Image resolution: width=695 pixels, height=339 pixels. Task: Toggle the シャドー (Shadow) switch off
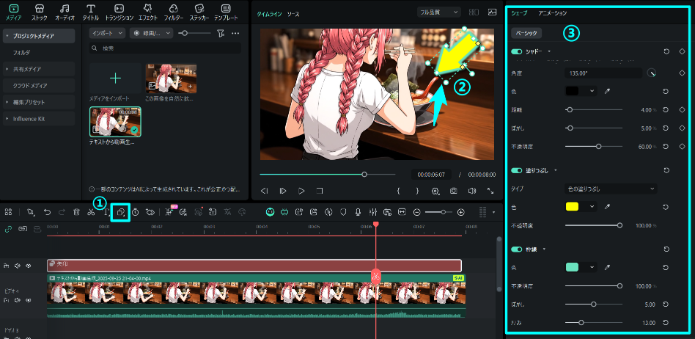pos(517,52)
